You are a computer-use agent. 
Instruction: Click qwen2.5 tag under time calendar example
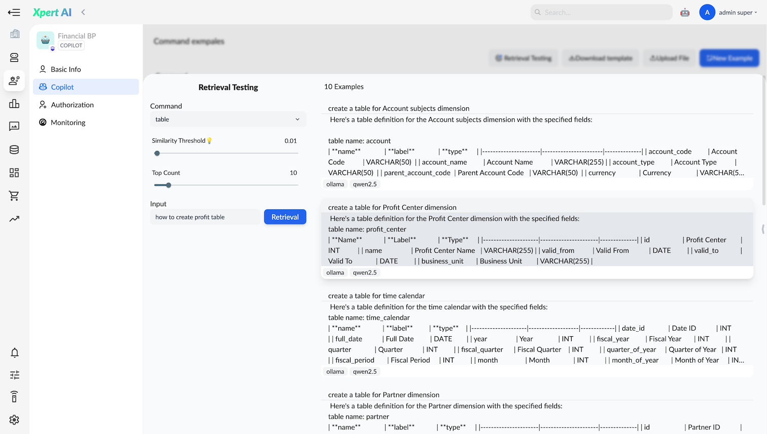[365, 372]
